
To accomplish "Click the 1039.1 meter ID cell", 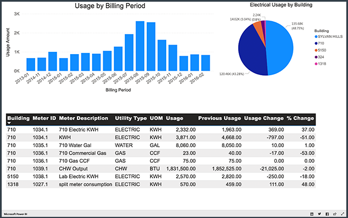I will tap(40, 169).
